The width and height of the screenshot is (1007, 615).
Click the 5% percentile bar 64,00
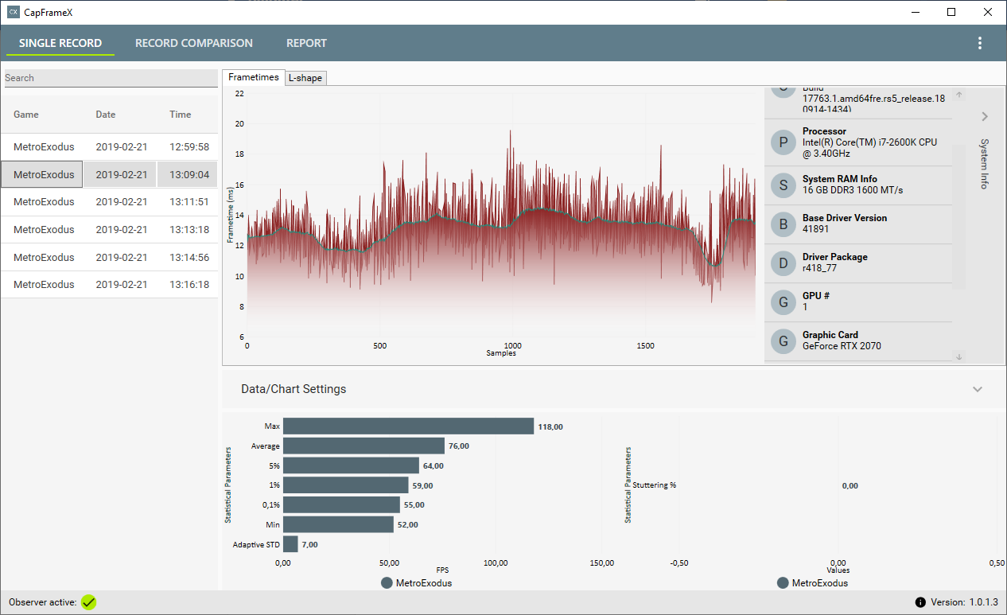[351, 465]
